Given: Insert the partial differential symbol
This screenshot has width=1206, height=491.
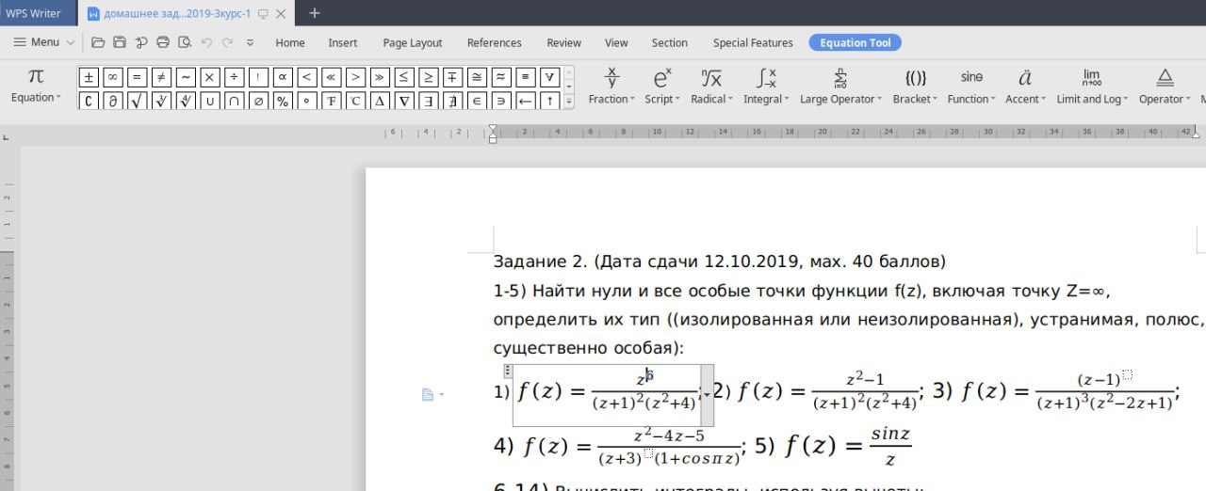Looking at the screenshot, I should point(113,100).
